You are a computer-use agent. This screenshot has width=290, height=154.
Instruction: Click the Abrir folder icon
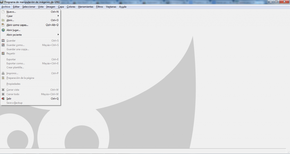click(3, 20)
